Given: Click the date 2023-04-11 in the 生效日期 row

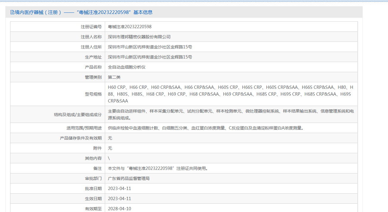Looking at the screenshot, I should click(119, 199).
